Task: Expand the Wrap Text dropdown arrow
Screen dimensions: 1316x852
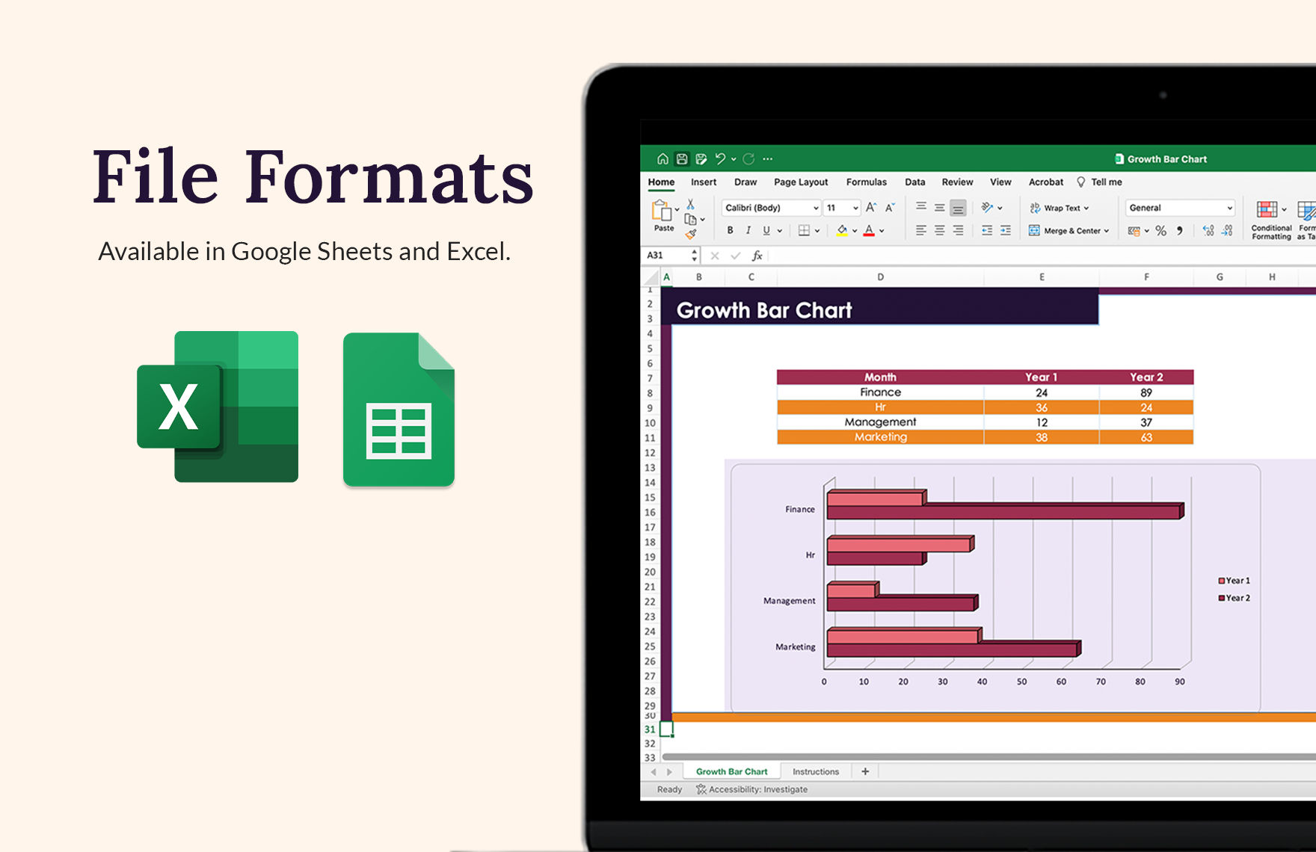Action: [x=1086, y=209]
